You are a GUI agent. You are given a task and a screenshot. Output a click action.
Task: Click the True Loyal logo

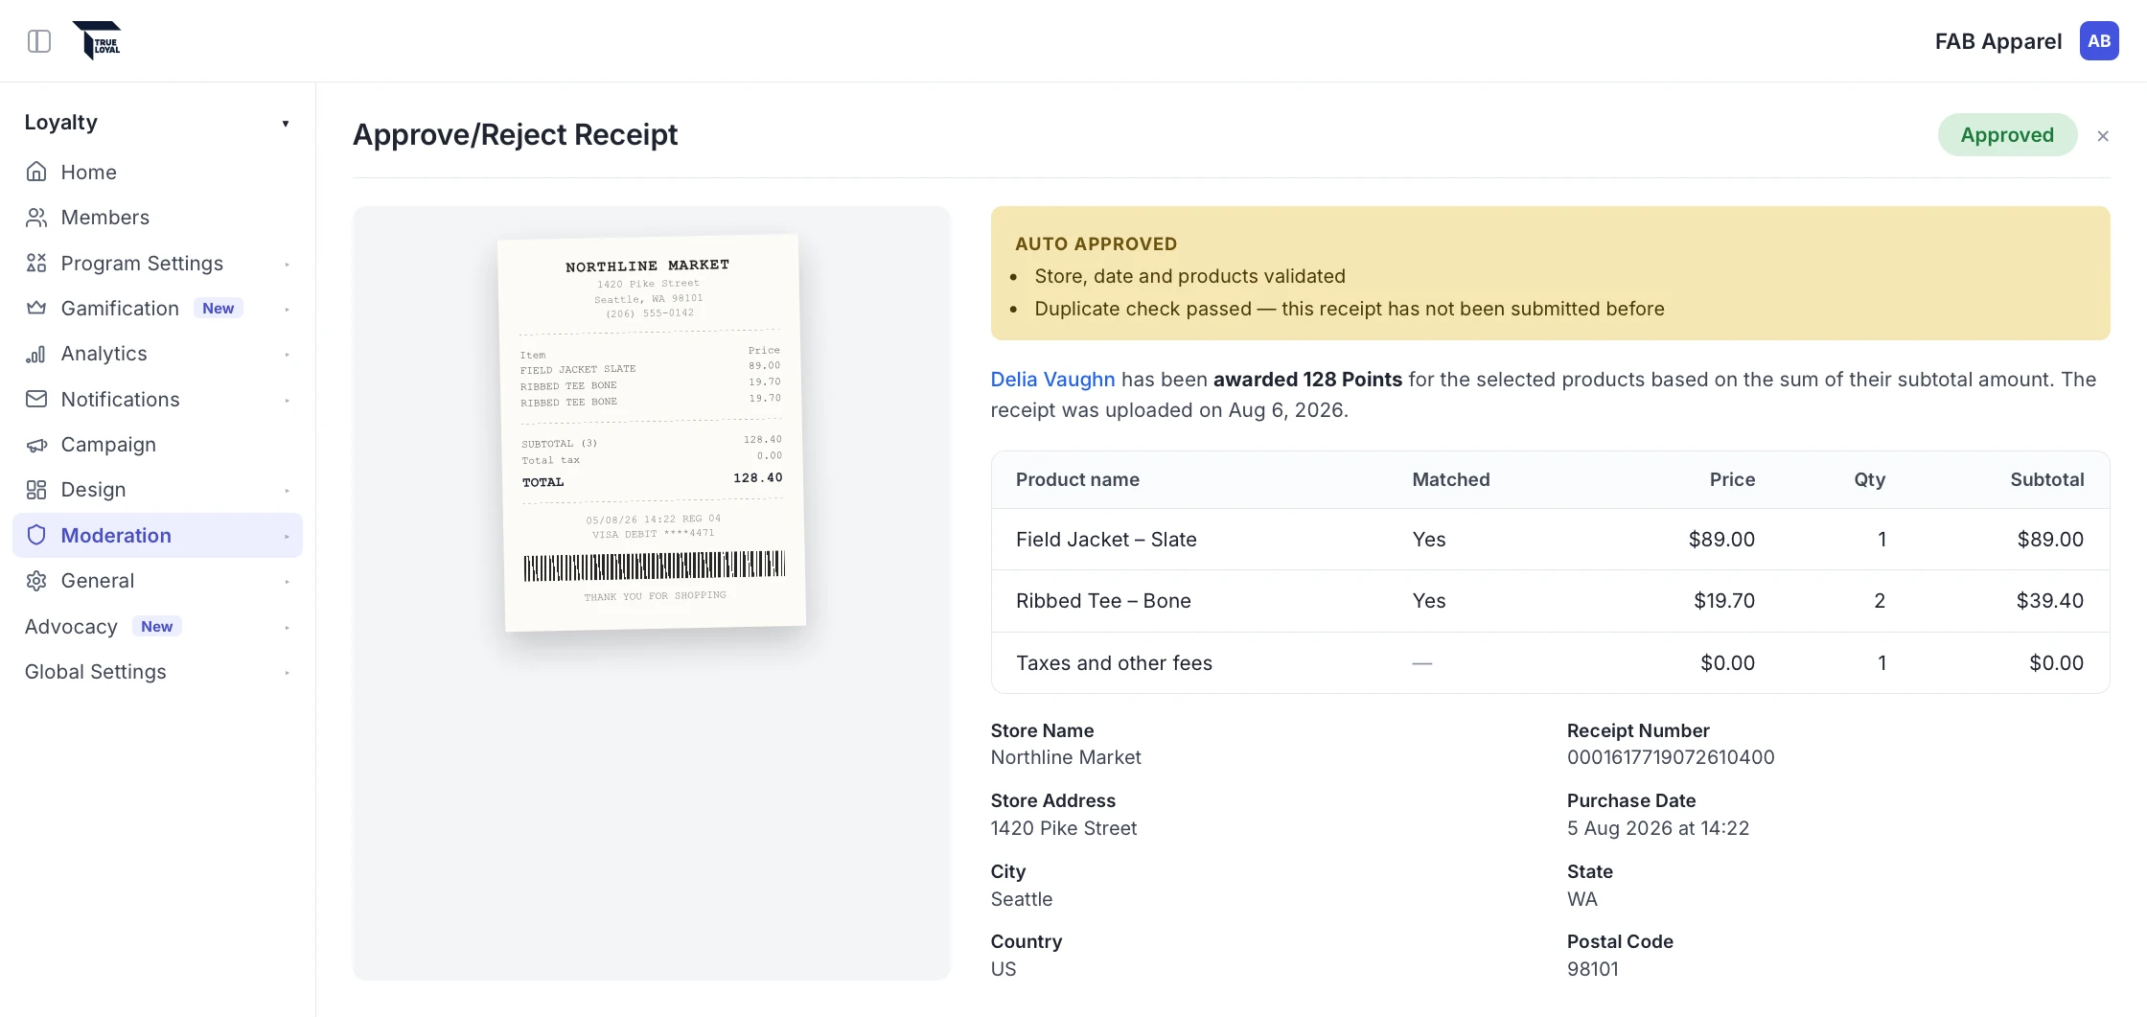[x=97, y=40]
